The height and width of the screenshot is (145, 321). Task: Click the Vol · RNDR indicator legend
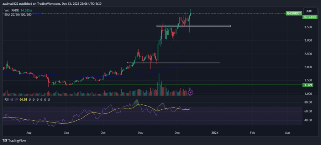pyautogui.click(x=12, y=10)
